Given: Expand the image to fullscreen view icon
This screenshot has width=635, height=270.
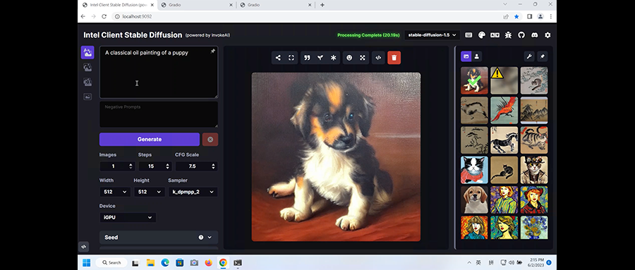Looking at the screenshot, I should pos(291,58).
